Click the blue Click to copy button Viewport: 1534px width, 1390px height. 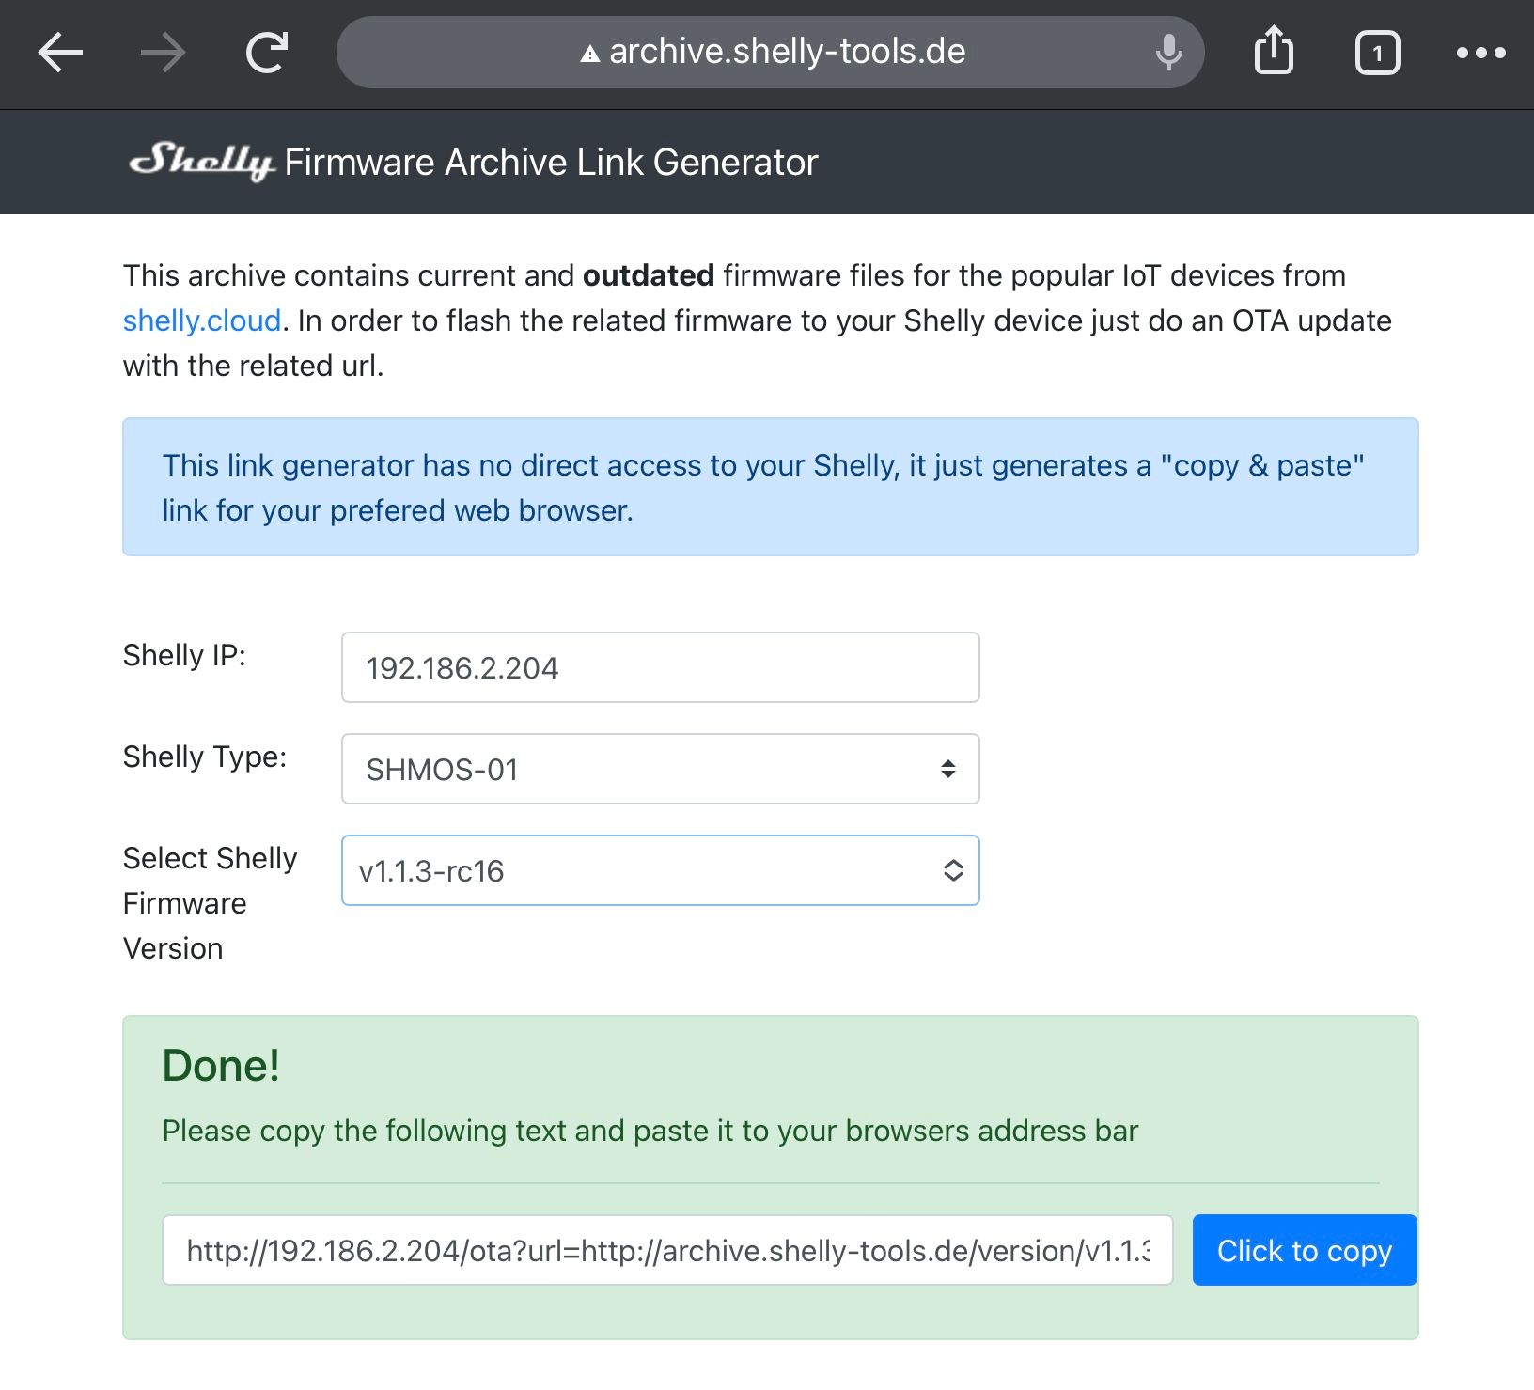pyautogui.click(x=1305, y=1250)
